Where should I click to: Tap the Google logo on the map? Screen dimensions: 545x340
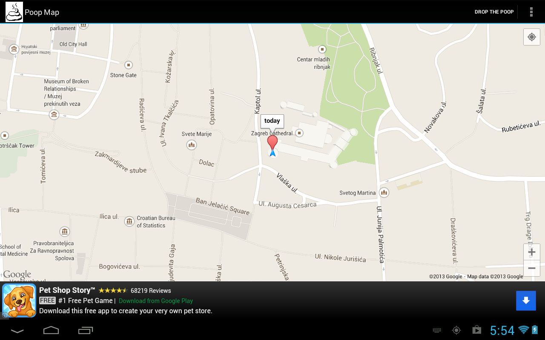(17, 274)
